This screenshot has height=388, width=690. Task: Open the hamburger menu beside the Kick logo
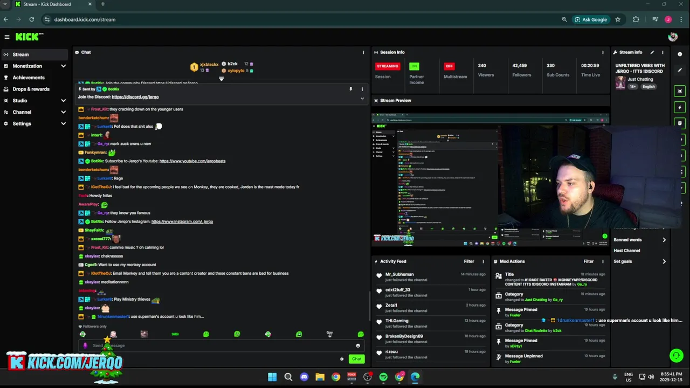pos(7,37)
